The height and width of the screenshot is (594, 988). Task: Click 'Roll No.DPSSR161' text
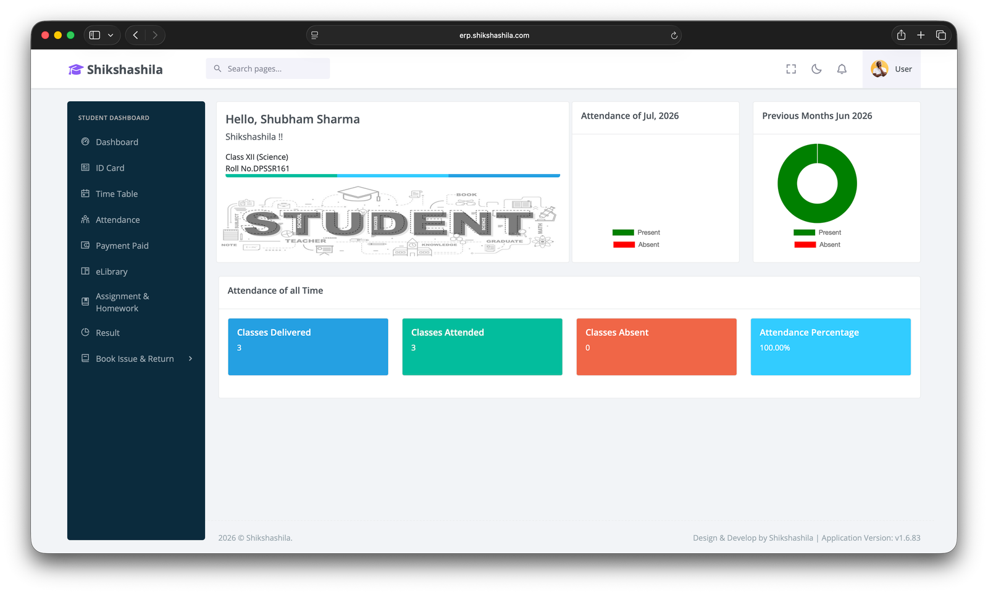[257, 169]
